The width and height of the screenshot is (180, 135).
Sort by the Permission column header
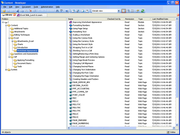131,19
